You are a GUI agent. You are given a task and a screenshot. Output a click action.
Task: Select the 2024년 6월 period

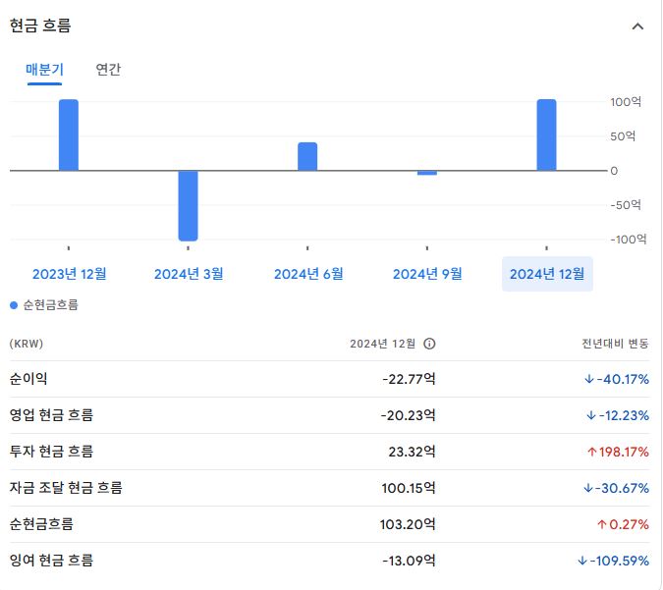click(x=308, y=274)
